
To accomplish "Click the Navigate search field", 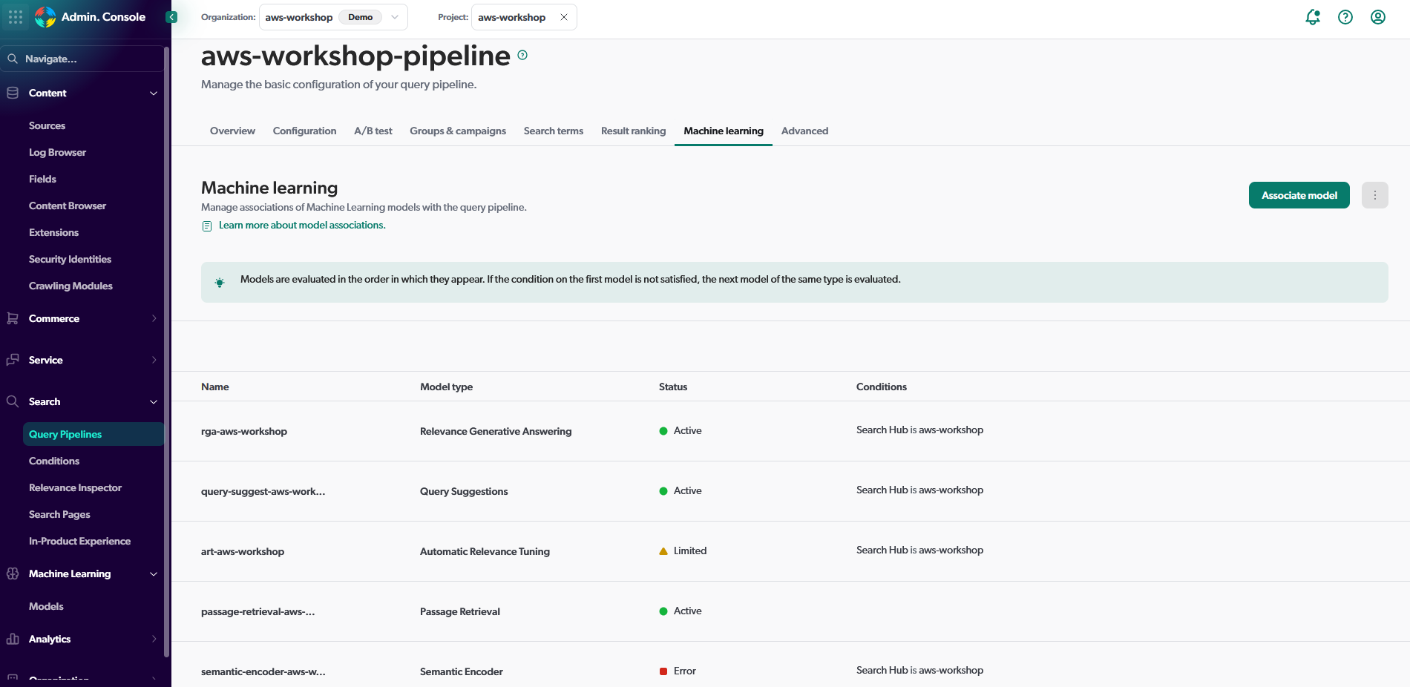I will pos(82,58).
